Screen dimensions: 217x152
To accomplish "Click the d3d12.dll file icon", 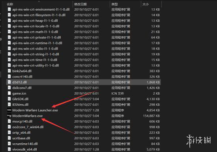I will click(x=9, y=82).
